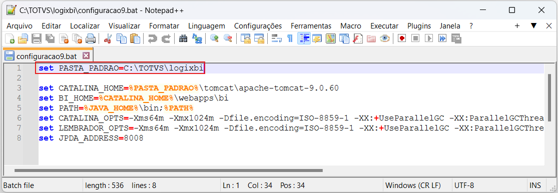Open the Visualizar menu
Viewport: 558px width, 193px height.
(124, 26)
